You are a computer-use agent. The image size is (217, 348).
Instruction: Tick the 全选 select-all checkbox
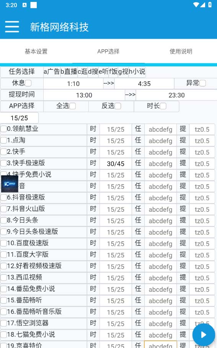coord(73,106)
